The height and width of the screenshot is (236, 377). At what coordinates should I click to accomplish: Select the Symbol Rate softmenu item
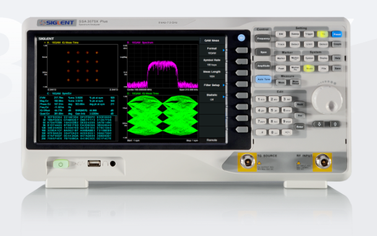point(212,63)
